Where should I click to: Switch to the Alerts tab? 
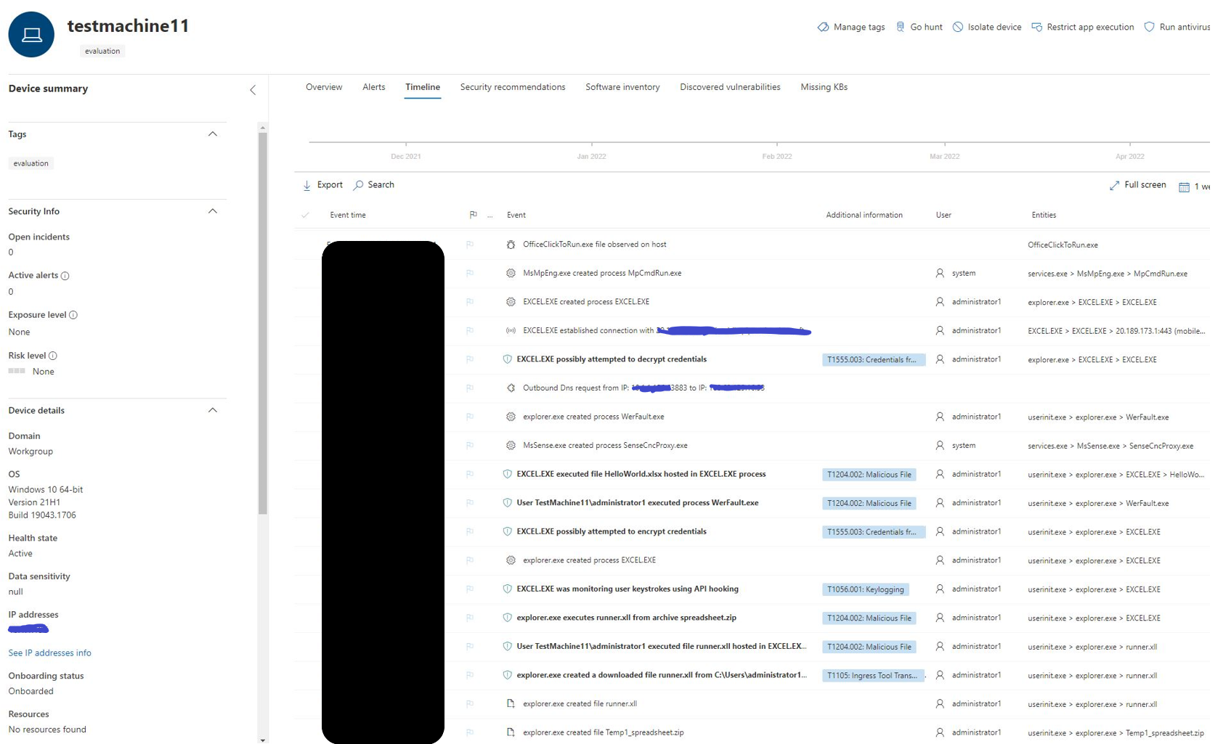click(x=374, y=87)
